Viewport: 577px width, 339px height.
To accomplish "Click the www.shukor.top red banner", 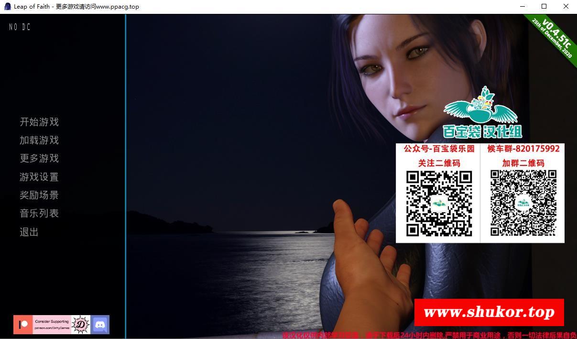I will (489, 313).
